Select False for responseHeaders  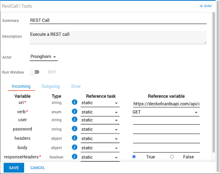(172, 157)
